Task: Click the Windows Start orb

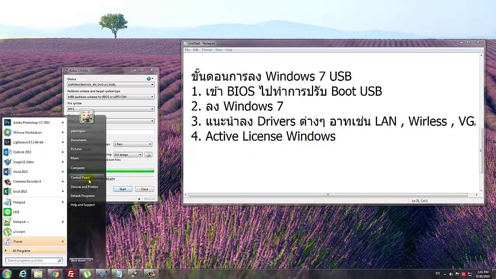Action: click(x=7, y=274)
